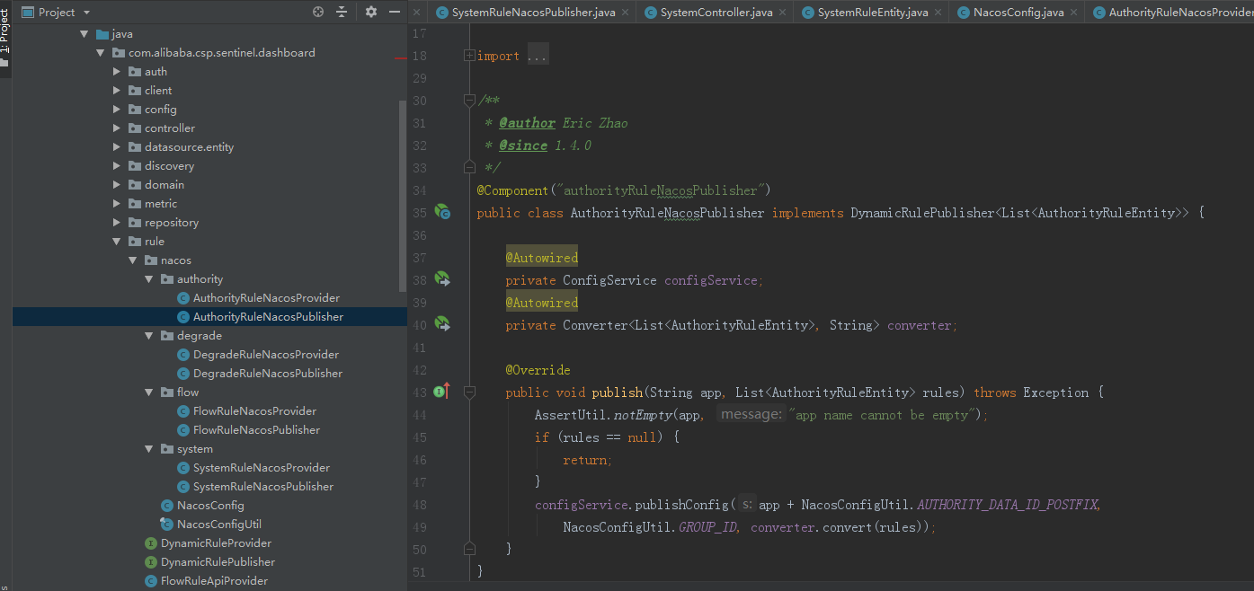Screen dimensions: 1254x591
Task: Select NacosConfigUtil class in tree
Action: [x=219, y=525]
